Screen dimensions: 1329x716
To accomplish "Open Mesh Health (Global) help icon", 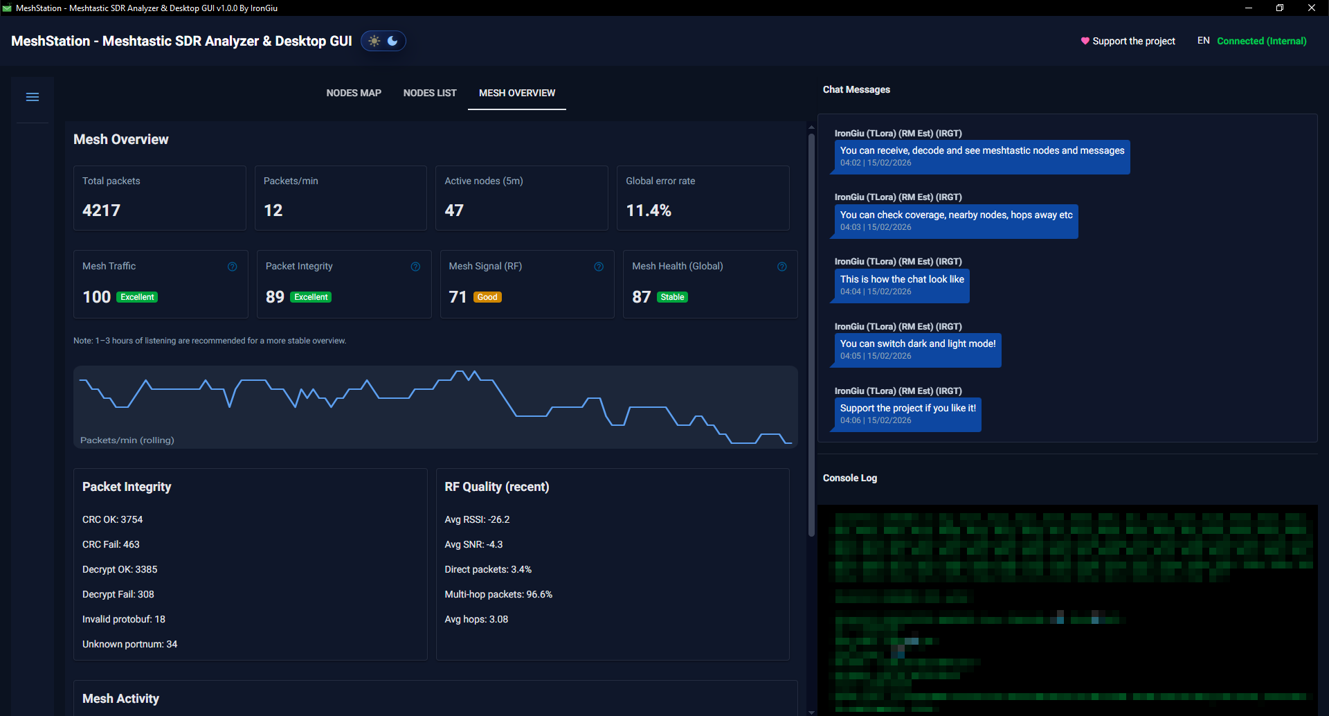I will tap(782, 267).
